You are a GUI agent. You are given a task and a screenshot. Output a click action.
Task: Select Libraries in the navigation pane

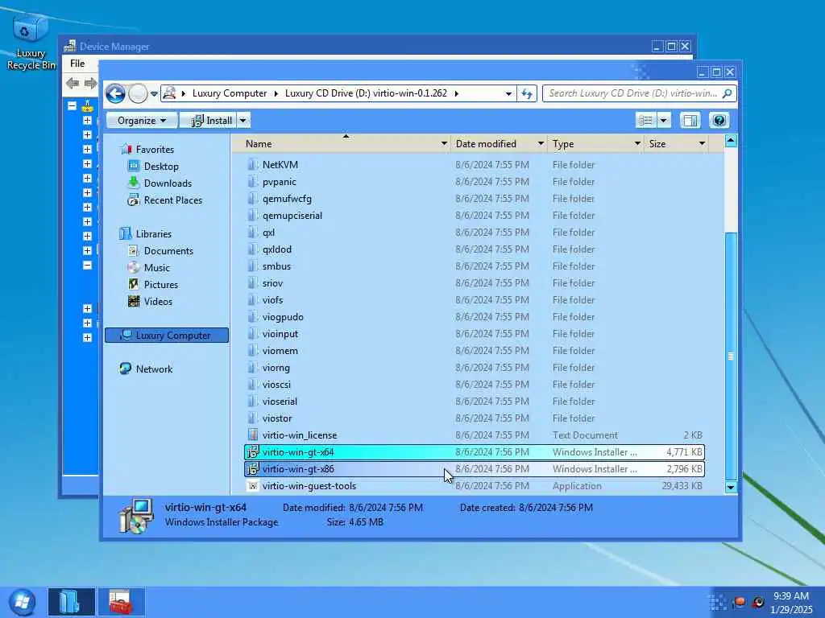[153, 234]
